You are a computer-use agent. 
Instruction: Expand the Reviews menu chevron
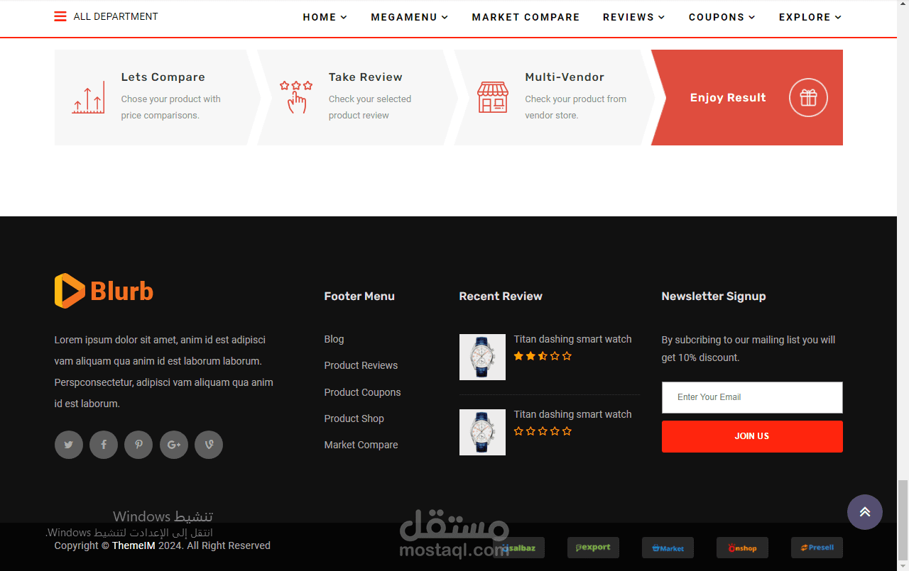[x=661, y=17]
